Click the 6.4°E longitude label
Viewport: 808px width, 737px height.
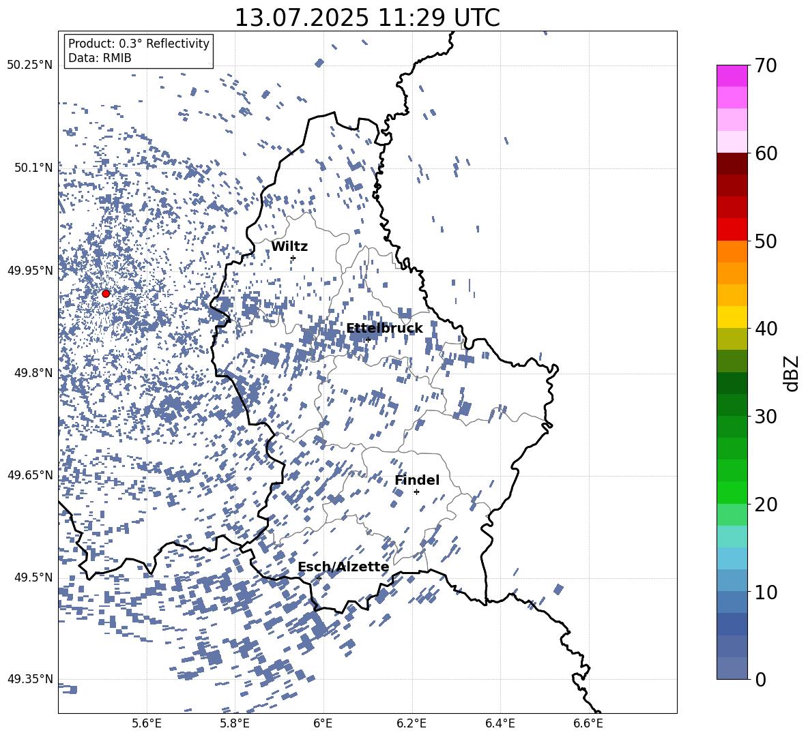500,723
